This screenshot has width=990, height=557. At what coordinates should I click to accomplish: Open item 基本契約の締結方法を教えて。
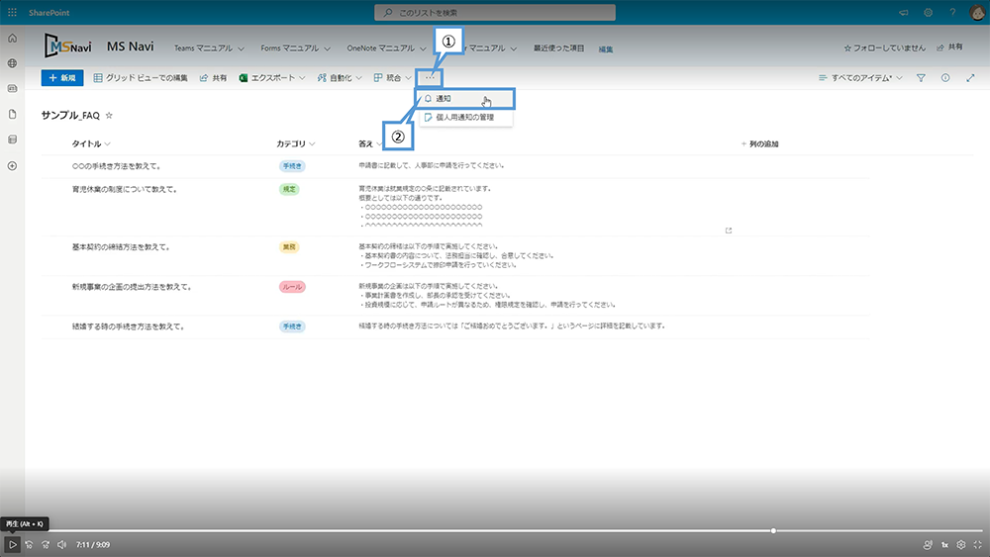(121, 247)
